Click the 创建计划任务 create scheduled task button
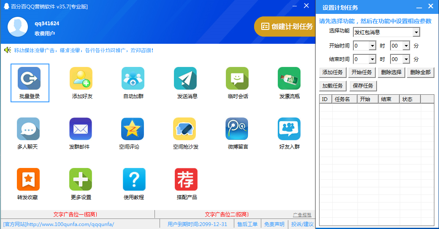439x229 pixels. pos(285,27)
